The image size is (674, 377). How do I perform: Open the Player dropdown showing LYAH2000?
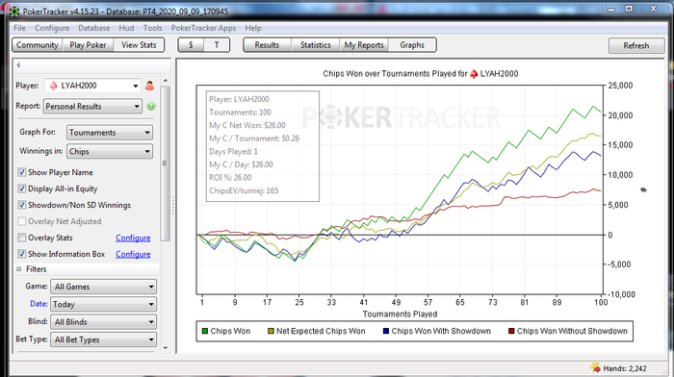[x=92, y=86]
